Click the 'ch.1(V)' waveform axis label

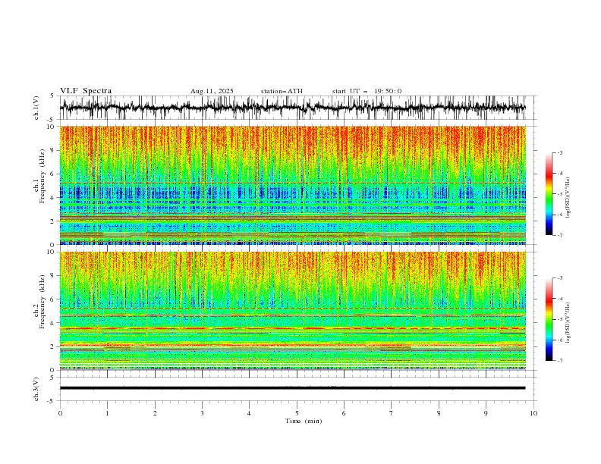click(x=36, y=108)
